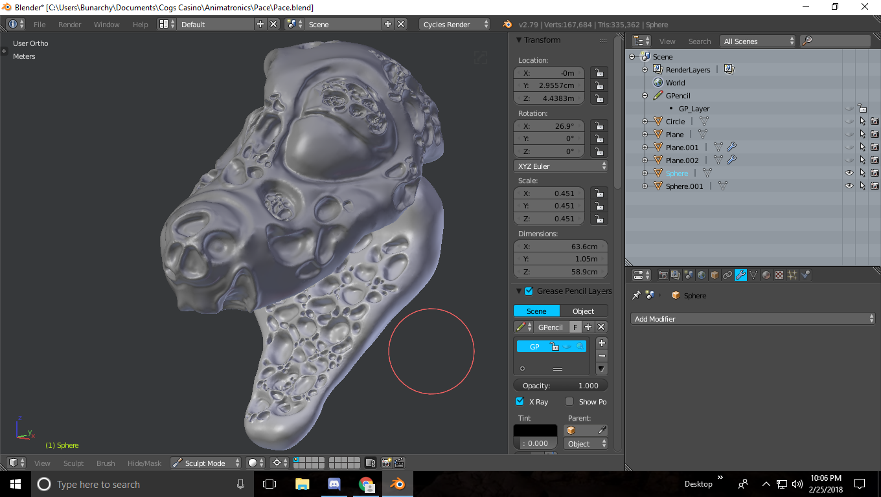Open the viewport shading dropdown

click(255, 463)
